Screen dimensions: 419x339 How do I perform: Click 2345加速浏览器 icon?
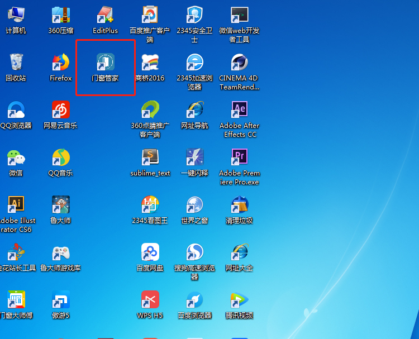(194, 62)
